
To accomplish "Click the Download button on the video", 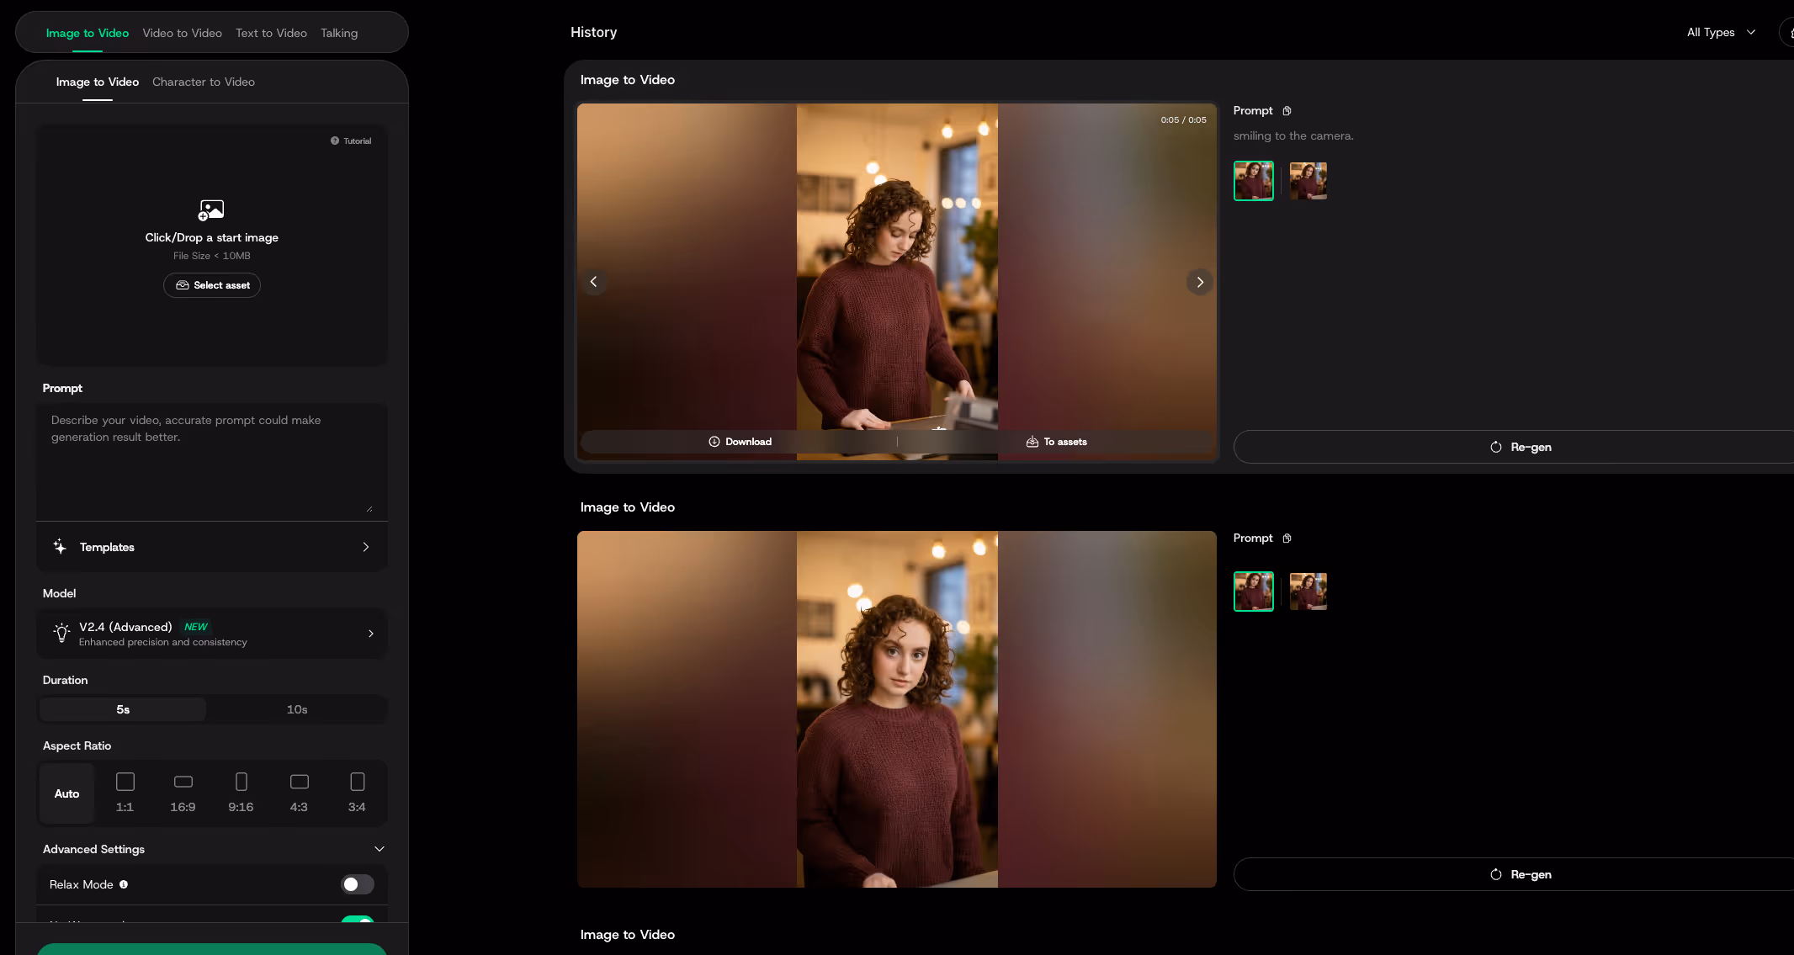I will coord(740,442).
